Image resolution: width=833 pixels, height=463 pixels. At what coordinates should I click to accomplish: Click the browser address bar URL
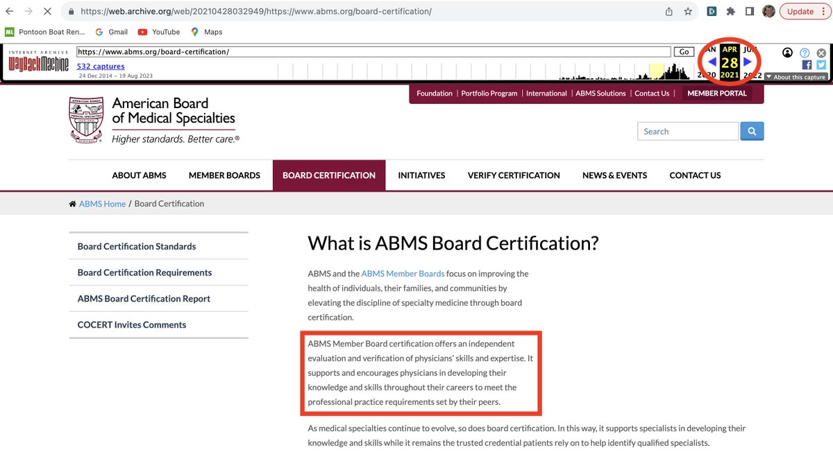(x=255, y=12)
